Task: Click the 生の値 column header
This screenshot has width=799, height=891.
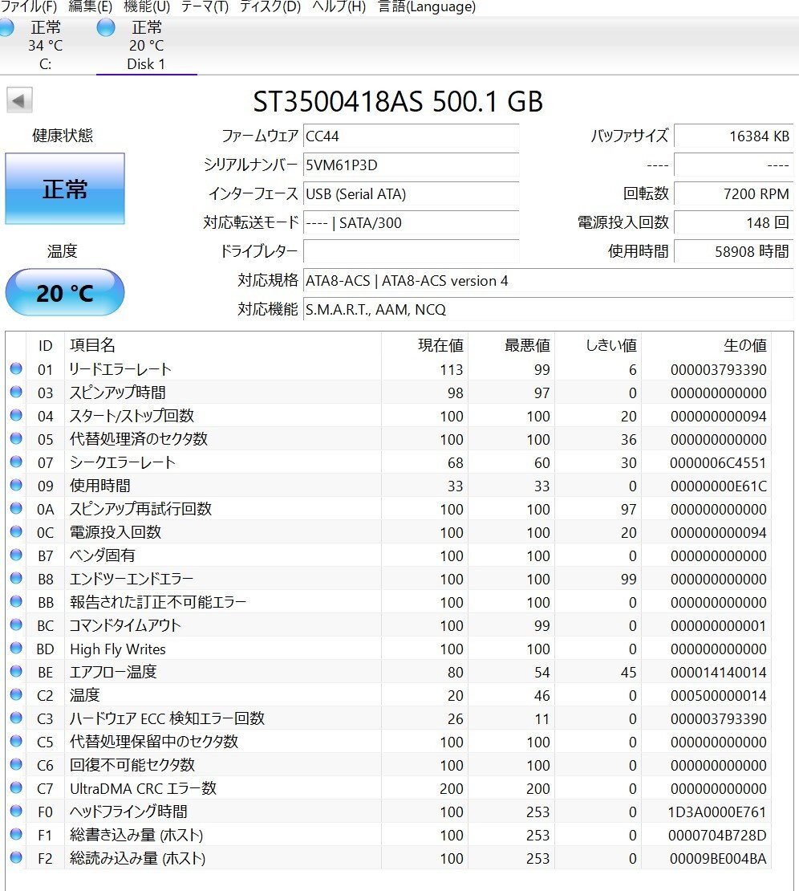Action: click(744, 345)
